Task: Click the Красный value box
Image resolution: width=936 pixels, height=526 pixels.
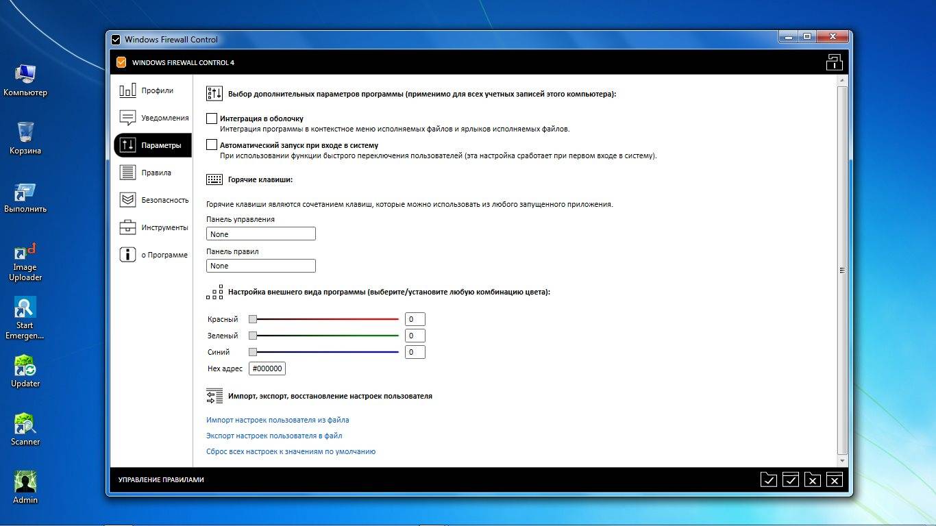Action: click(415, 319)
